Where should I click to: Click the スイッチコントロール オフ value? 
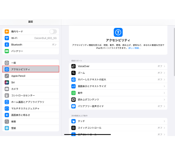[160, 128]
